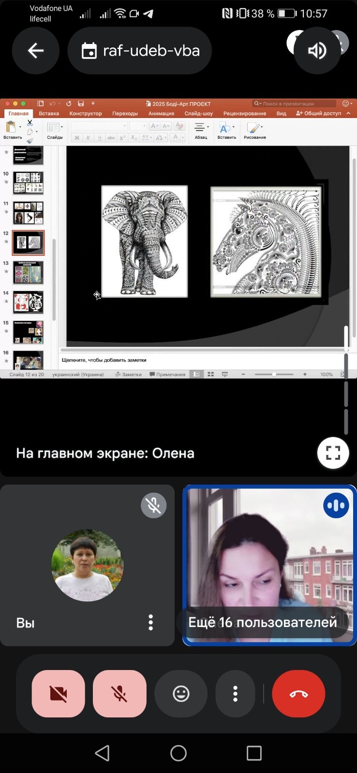Open the 16 more users tile
357x773 pixels.
(263, 622)
